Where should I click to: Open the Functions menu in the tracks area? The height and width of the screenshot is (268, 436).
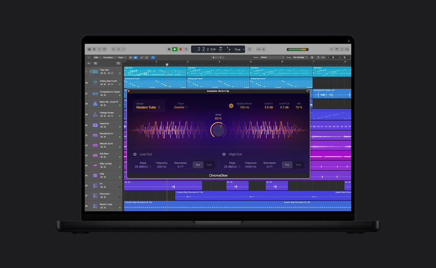pos(107,58)
